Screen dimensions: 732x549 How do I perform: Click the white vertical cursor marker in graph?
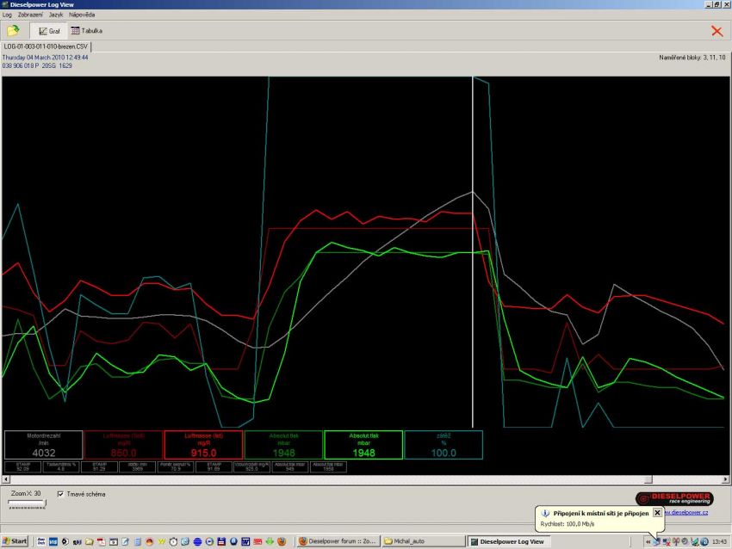473,252
